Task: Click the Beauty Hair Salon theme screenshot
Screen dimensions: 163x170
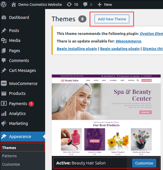Action: coord(106,115)
